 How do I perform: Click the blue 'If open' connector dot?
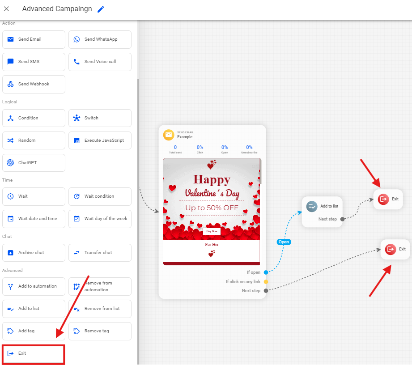coord(266,272)
